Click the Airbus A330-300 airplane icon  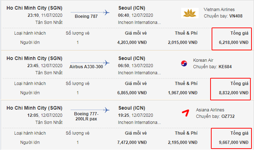[x=106, y=62]
